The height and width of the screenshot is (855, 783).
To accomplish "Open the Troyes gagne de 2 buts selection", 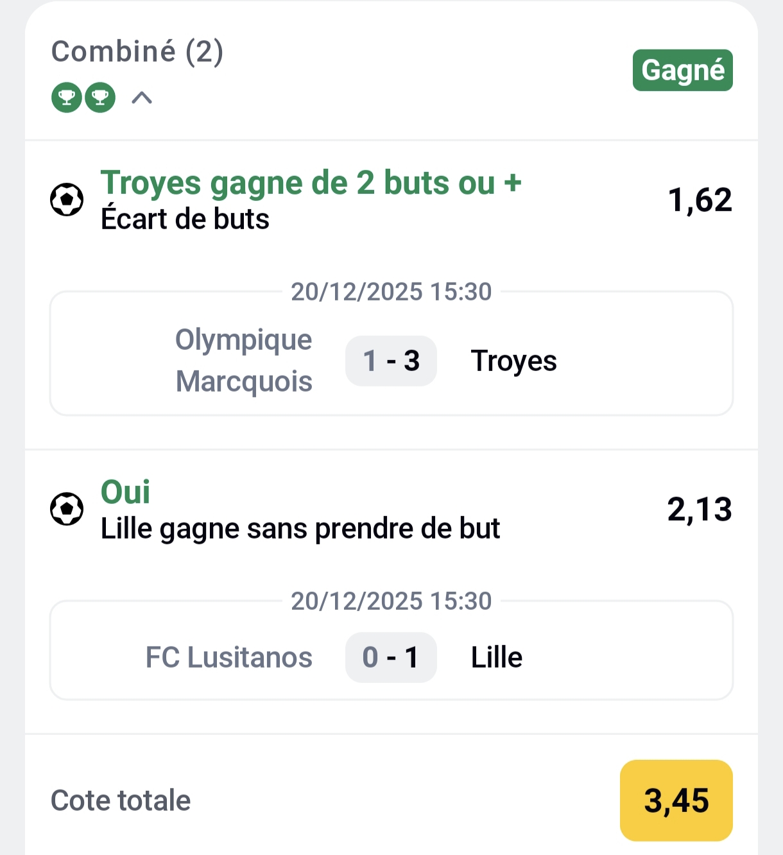I will coord(311,183).
